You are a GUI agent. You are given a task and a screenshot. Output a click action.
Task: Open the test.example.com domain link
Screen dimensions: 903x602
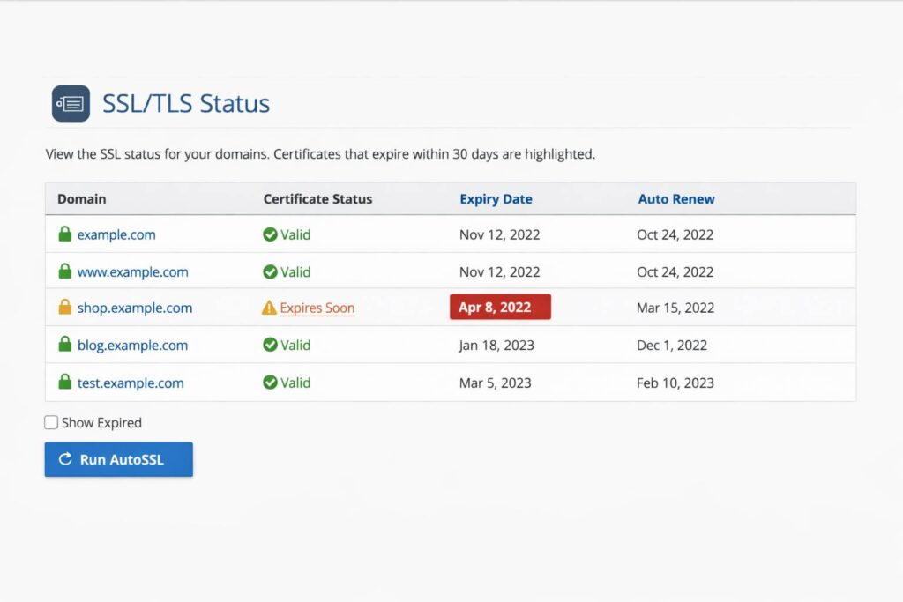point(131,383)
